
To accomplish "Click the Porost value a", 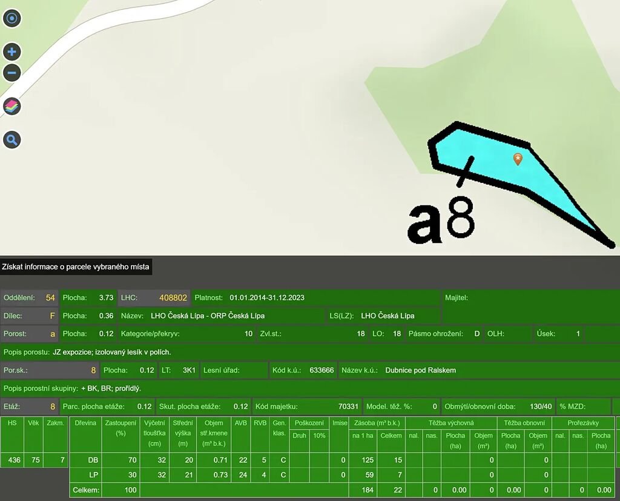I will click(x=52, y=334).
